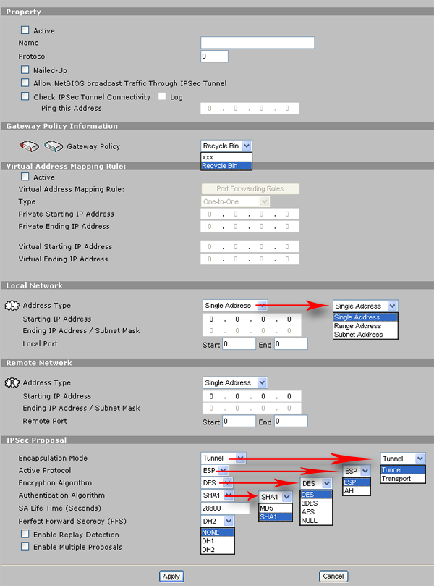
Task: Choose Transport encapsulation mode option
Action: [403, 478]
